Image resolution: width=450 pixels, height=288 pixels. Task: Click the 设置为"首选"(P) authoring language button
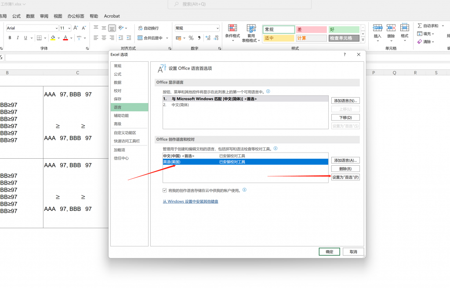345,177
